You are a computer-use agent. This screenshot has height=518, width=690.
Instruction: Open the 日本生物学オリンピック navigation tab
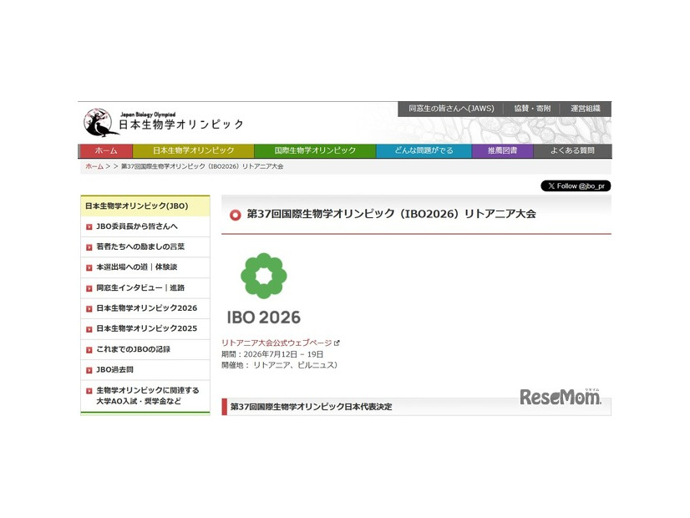coord(193,150)
